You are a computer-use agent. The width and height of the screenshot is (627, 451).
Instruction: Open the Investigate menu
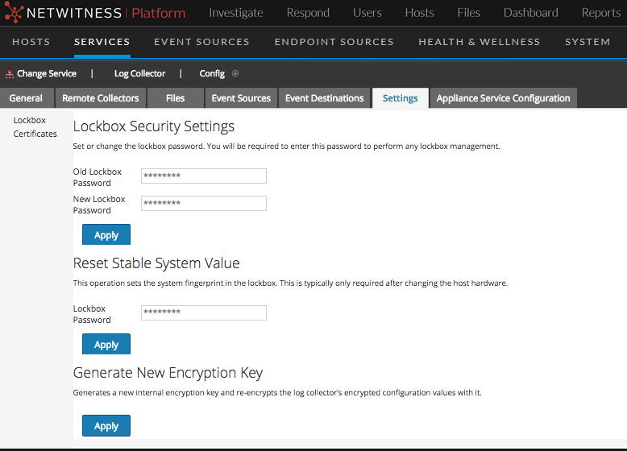click(235, 13)
